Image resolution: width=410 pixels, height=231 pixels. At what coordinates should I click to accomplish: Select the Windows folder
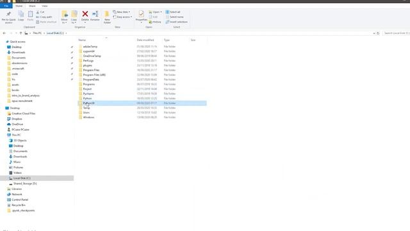pos(88,117)
